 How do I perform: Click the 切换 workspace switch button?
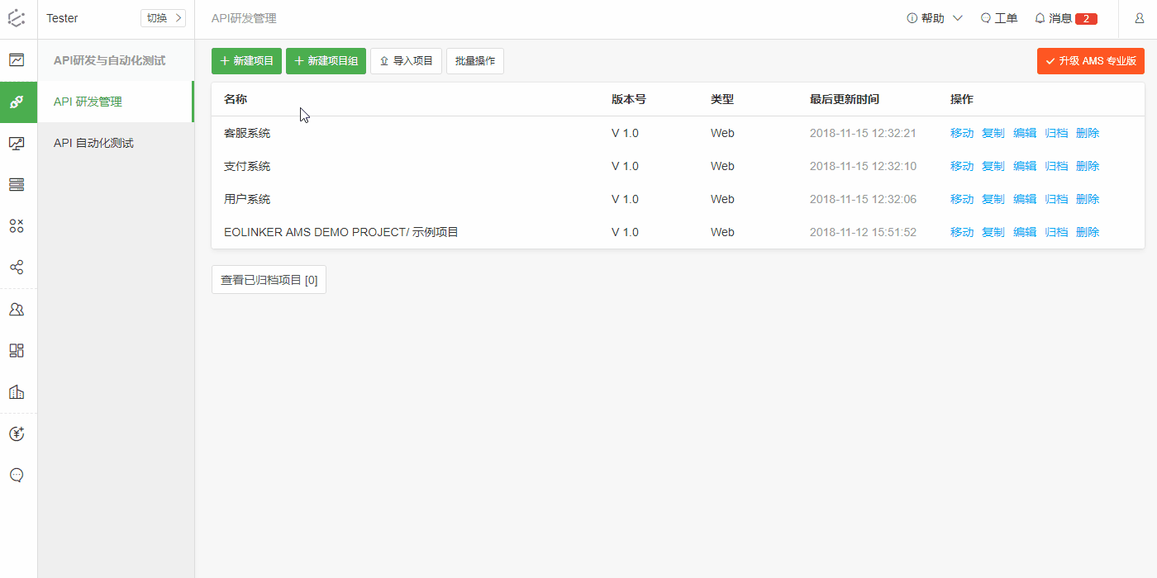[x=163, y=18]
